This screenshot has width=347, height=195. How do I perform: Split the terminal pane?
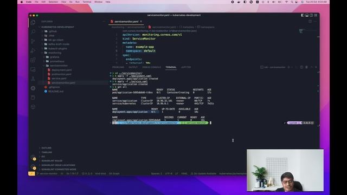coord(301,67)
